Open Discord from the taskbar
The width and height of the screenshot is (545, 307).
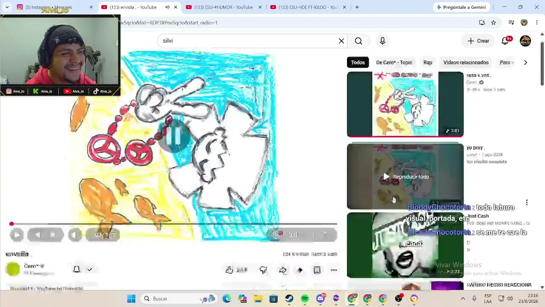(x=321, y=299)
